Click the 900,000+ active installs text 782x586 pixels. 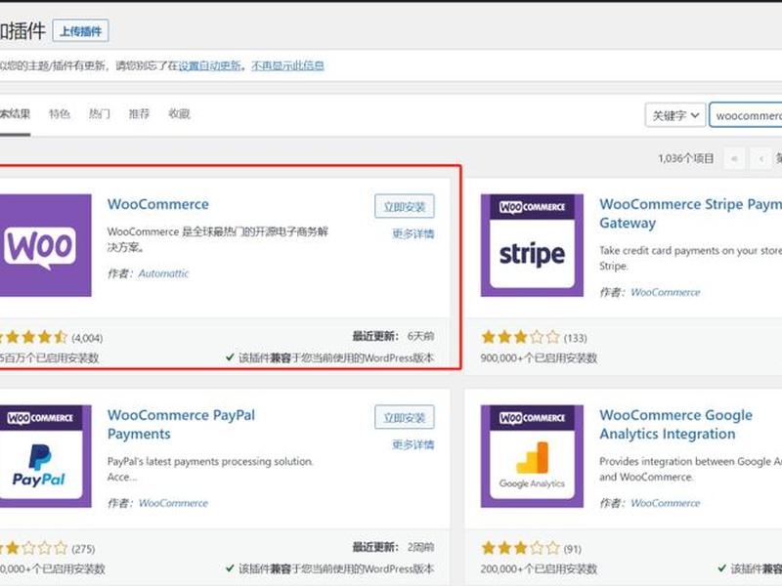[539, 357]
